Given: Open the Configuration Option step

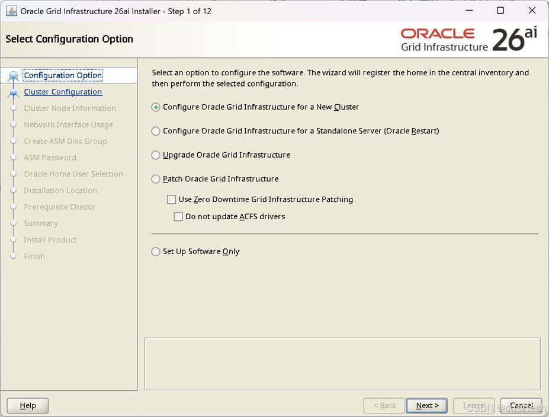Looking at the screenshot, I should pyautogui.click(x=63, y=75).
